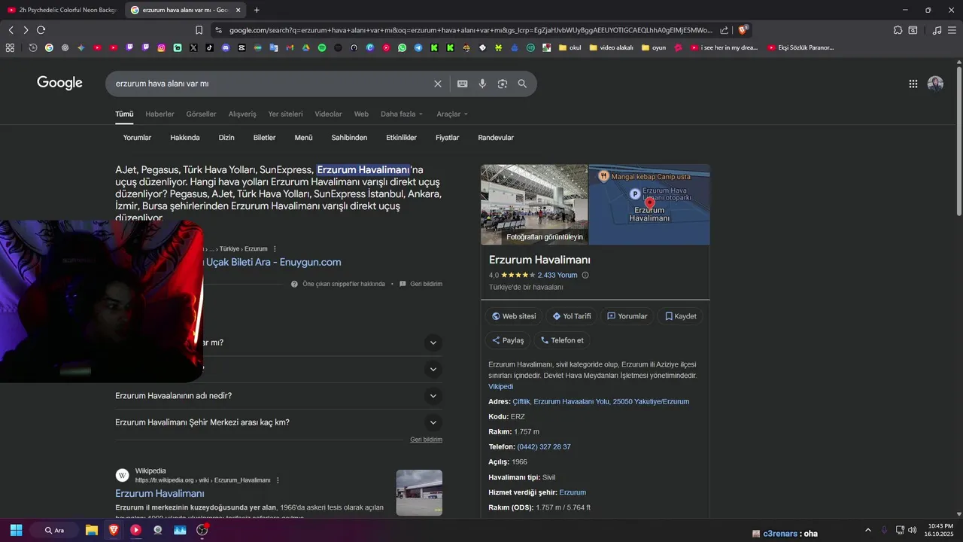Screen dimensions: 963x542
Task: Open the phone number (0442) 327 28 37
Action: [x=544, y=447]
